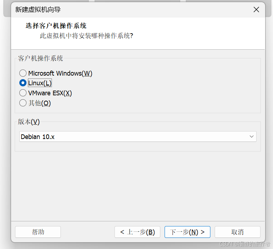Expand the version list via chevron arrow
273x249 pixels.
(x=252, y=137)
